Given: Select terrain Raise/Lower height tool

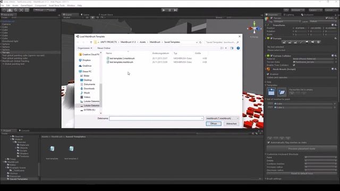Looking at the screenshot, I should tap(284, 42).
